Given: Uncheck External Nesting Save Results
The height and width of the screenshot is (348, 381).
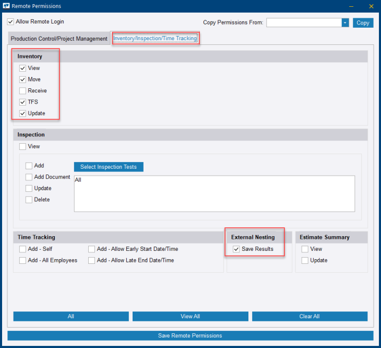Looking at the screenshot, I should coord(236,249).
